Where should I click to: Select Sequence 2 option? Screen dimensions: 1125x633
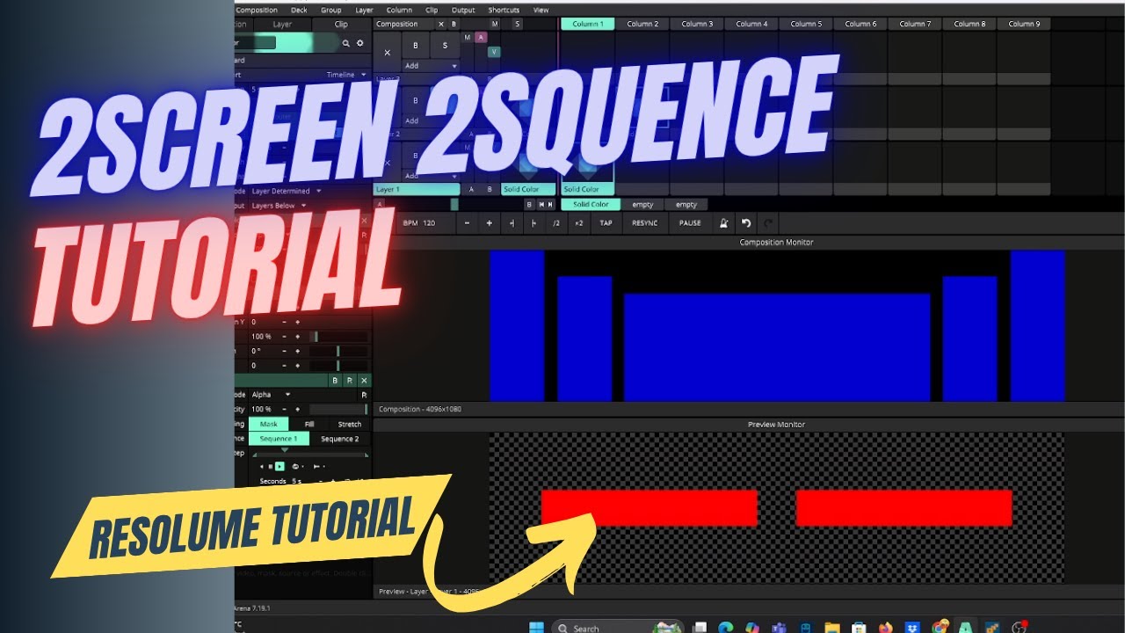coord(339,439)
